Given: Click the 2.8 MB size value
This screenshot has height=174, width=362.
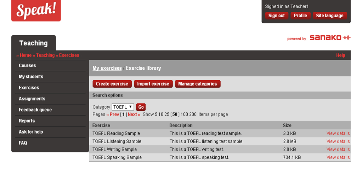Looking at the screenshot, I should click(290, 141).
